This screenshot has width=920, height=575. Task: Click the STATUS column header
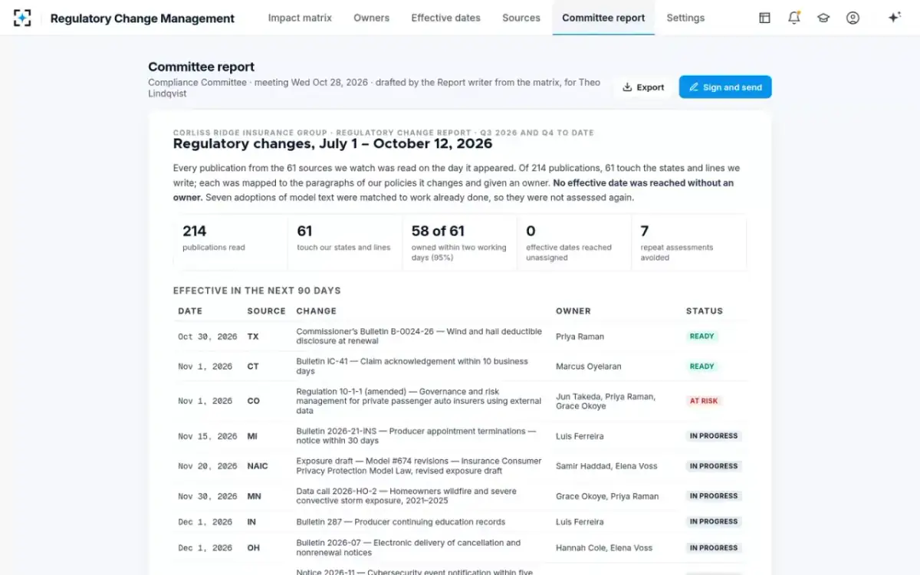tap(705, 311)
